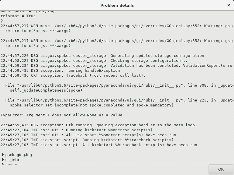This screenshot has width=234, height=175.
Task: Expand the packaging.log disclosure triangle
Action: (3, 155)
